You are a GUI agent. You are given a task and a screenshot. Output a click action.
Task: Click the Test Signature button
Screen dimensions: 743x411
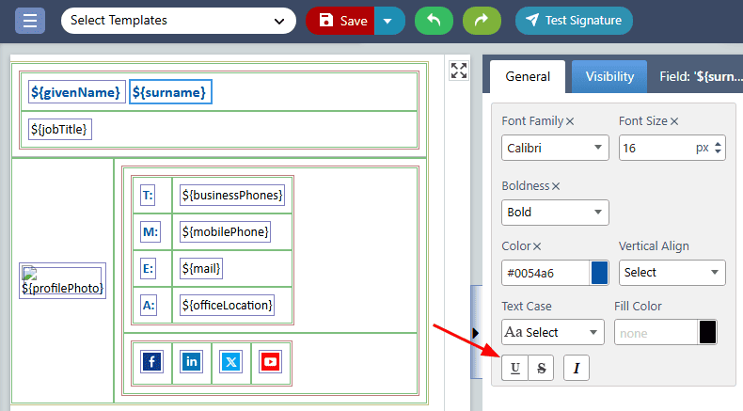point(574,20)
